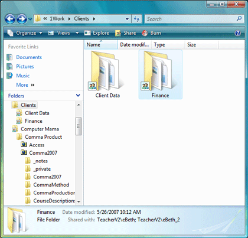Select the Clients breadcrumb segment
The image size is (248, 238).
point(81,19)
